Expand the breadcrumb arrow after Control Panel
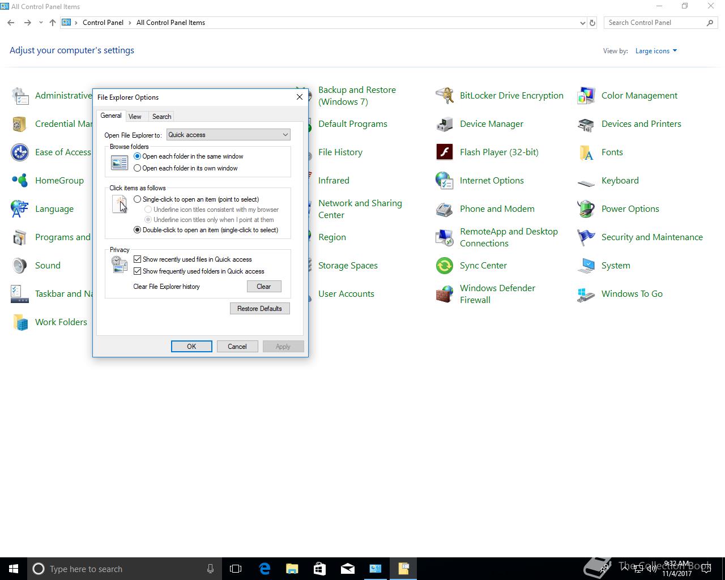Image resolution: width=725 pixels, height=580 pixels. pyautogui.click(x=130, y=23)
